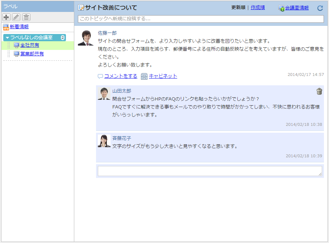Screen dimensions: 329x243
Task: Sort topics by 更新順
Action: tap(238, 7)
